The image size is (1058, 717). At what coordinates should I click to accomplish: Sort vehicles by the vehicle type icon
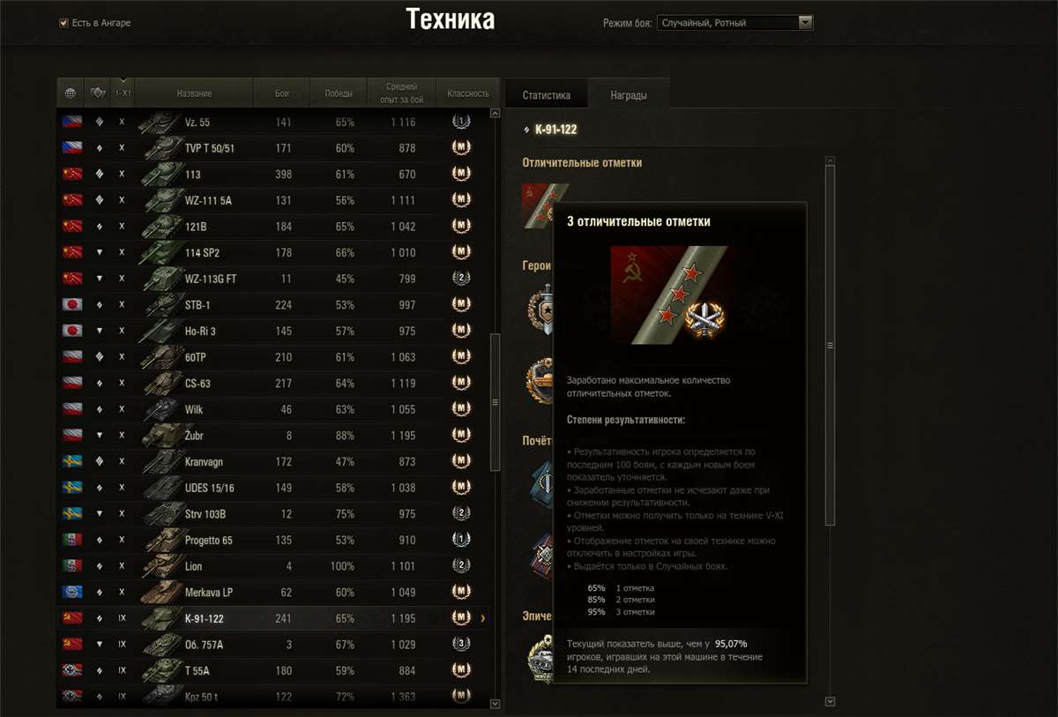click(97, 93)
